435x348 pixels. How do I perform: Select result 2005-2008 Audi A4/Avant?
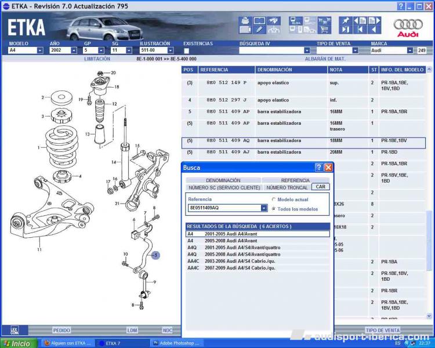tap(258, 241)
